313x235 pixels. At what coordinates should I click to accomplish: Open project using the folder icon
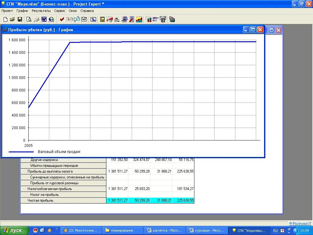[x=12, y=19]
